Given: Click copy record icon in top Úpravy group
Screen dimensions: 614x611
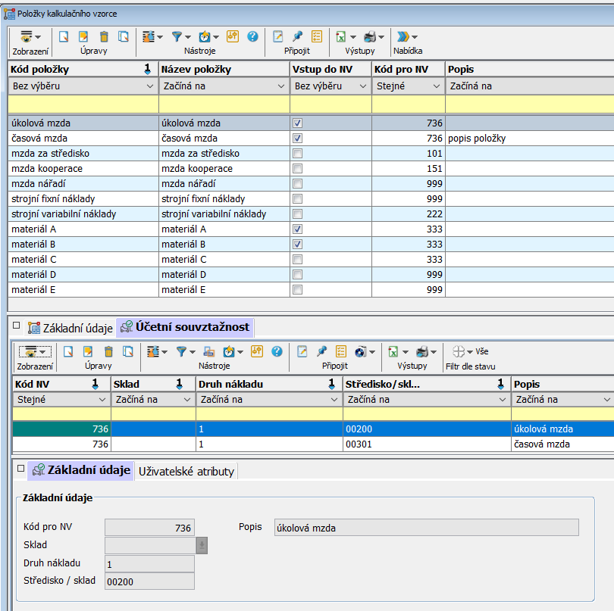Looking at the screenshot, I should point(124,37).
